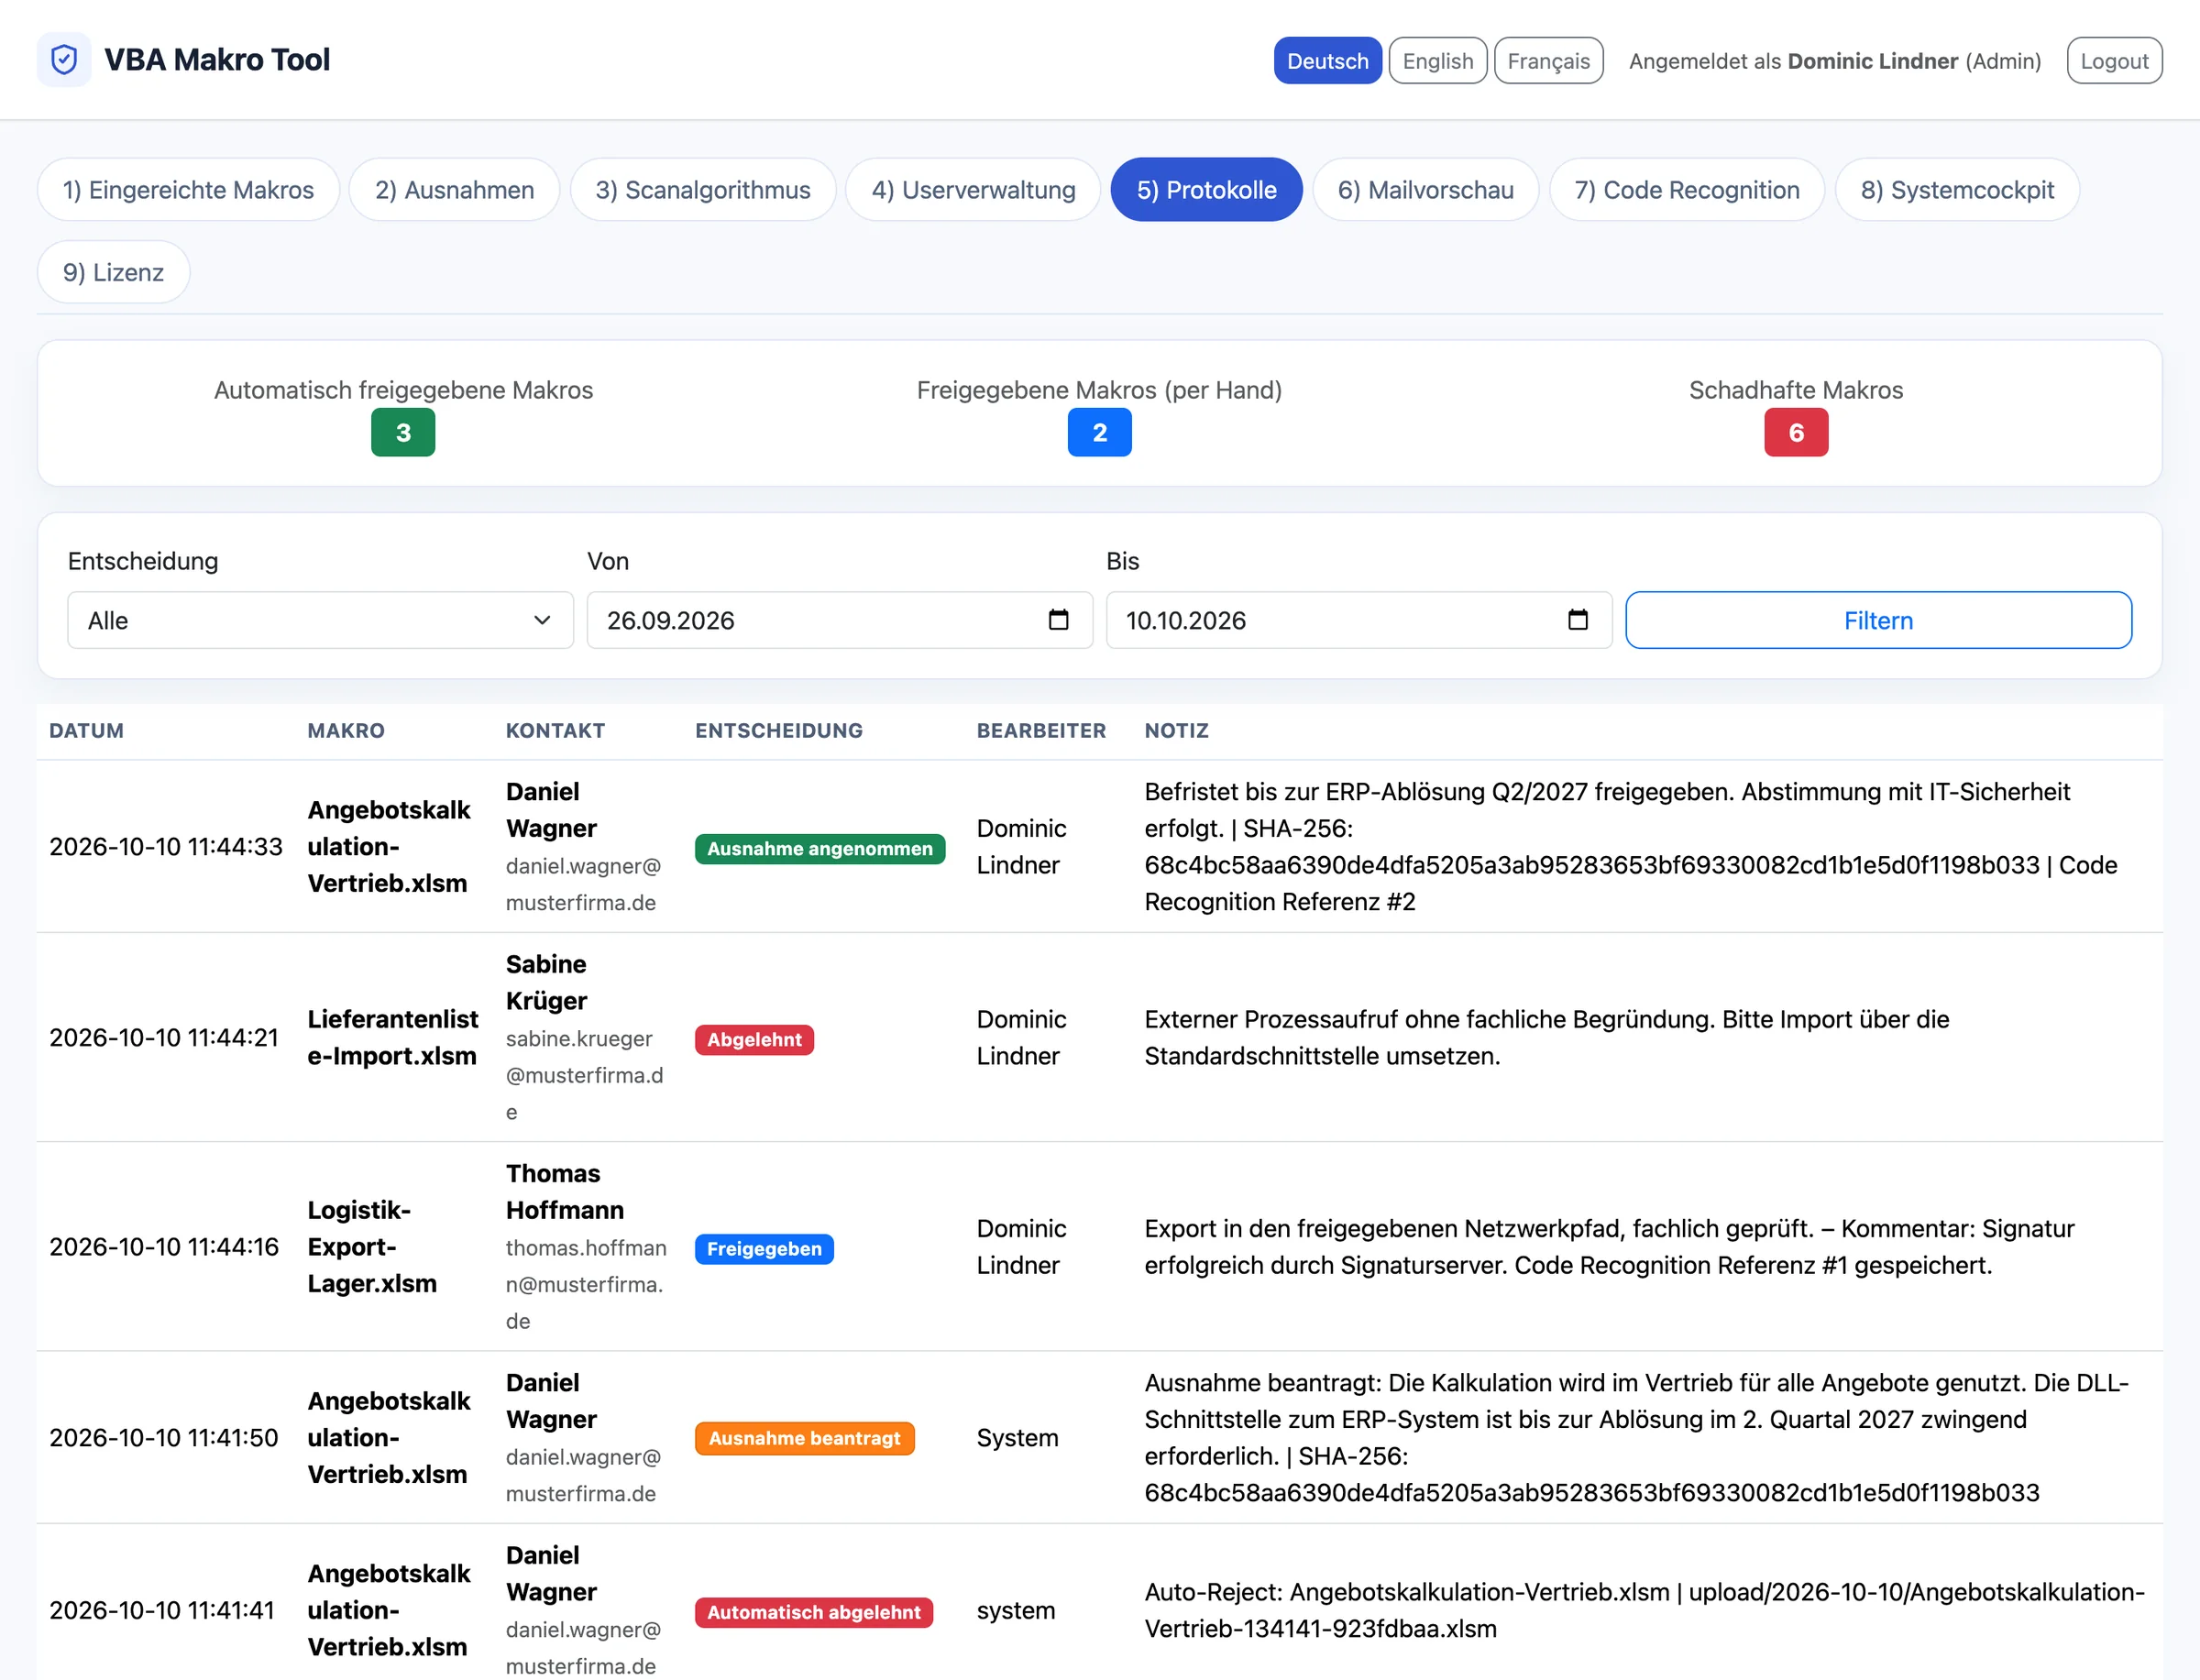Open the Systemcockpit tab
This screenshot has width=2200, height=1680.
1957,190
